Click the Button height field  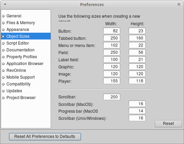137,31
